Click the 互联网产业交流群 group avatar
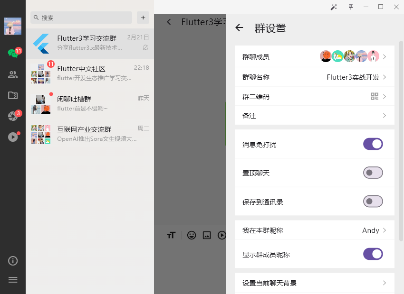 [41, 135]
